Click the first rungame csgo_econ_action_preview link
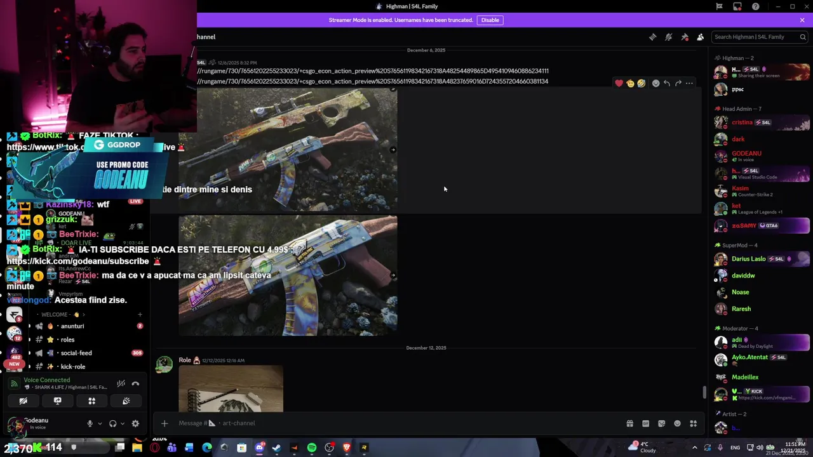Image resolution: width=813 pixels, height=457 pixels. click(x=372, y=70)
